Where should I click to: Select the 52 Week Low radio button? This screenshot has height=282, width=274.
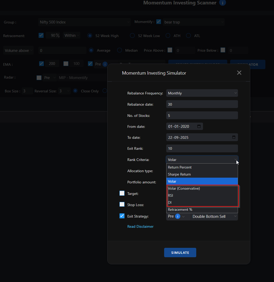click(x=132, y=36)
